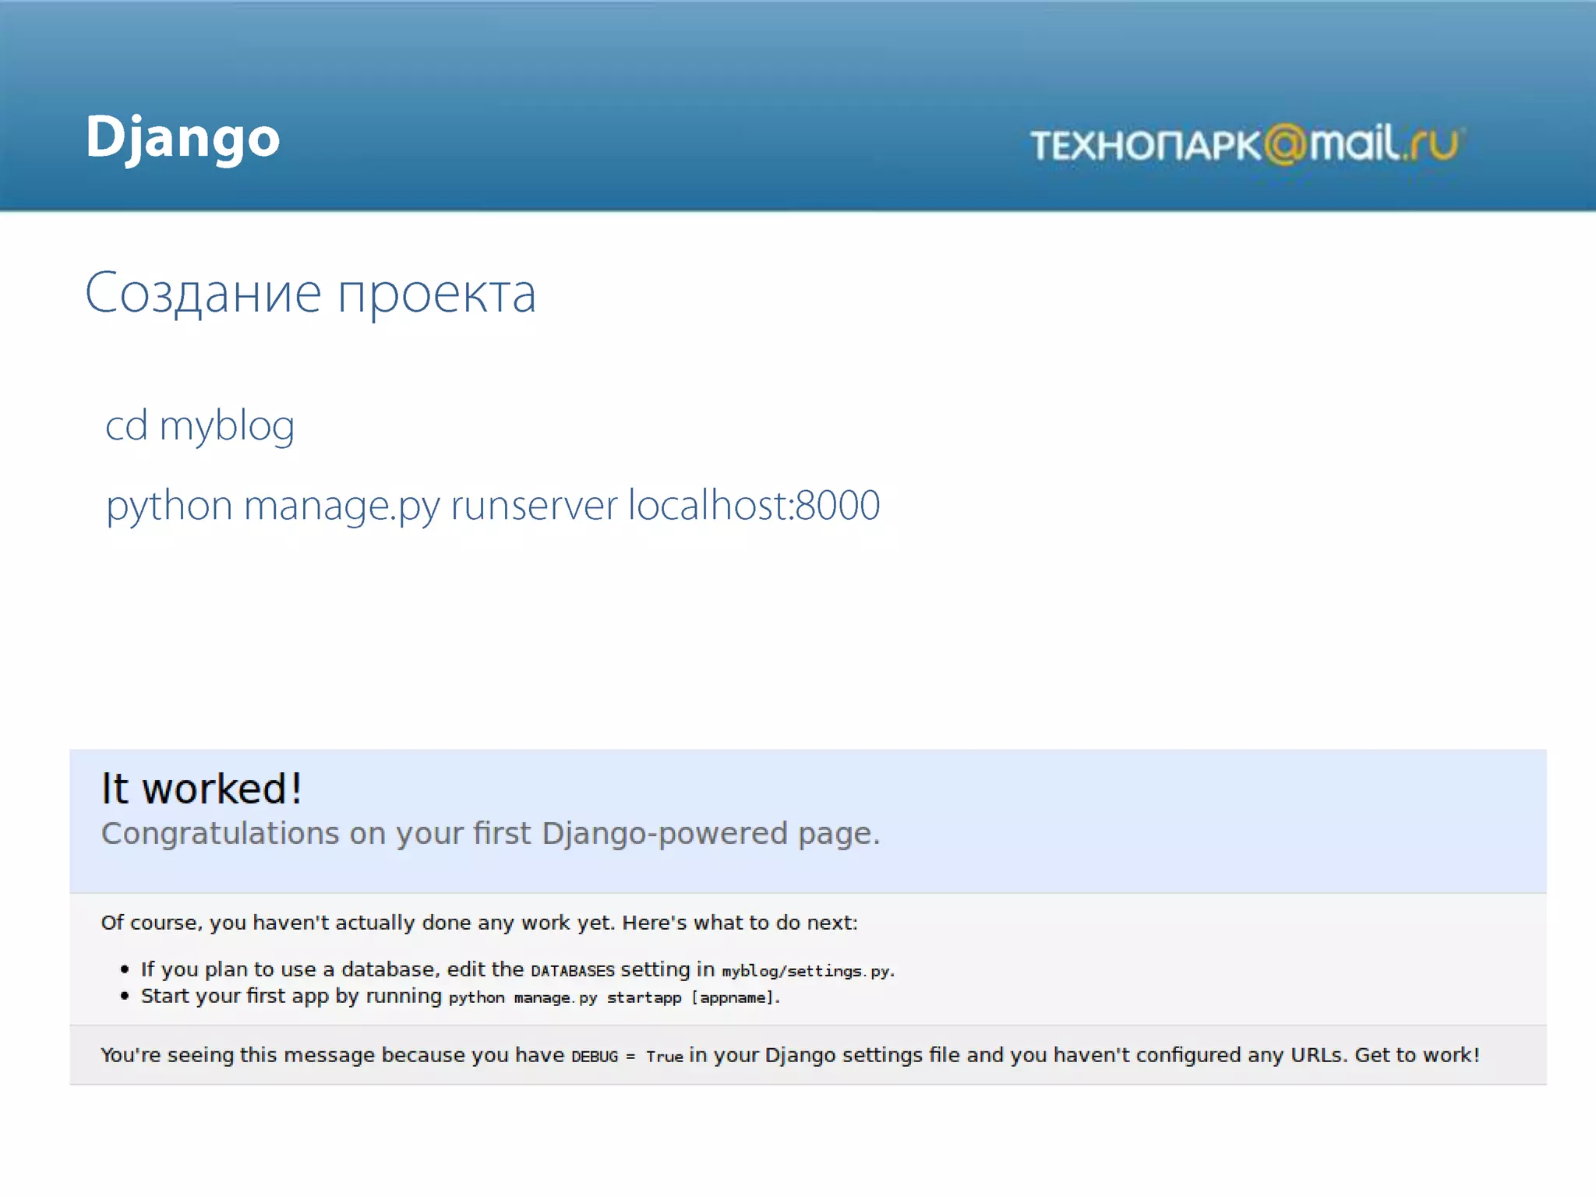
Task: Click the DEBUG = True code text
Action: click(x=627, y=1057)
